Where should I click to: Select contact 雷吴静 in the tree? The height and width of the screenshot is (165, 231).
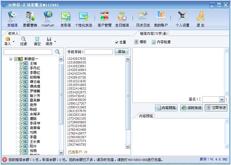35,100
